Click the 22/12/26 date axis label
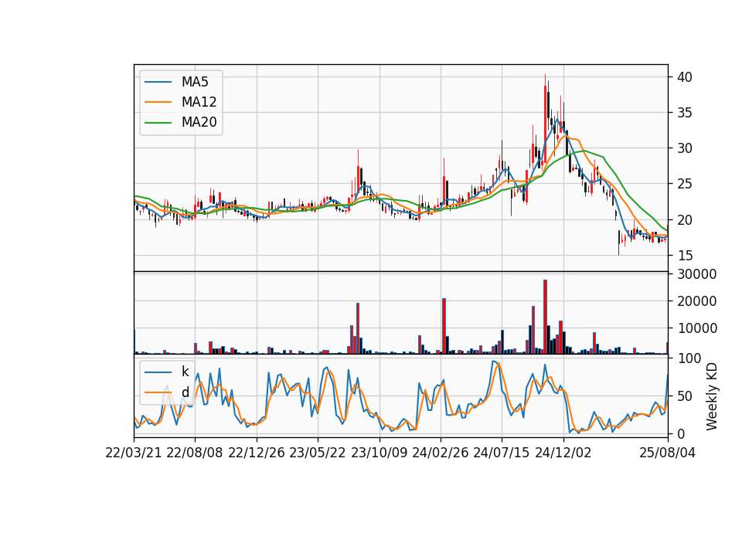Viewport: 742px width, 533px height. tap(257, 453)
